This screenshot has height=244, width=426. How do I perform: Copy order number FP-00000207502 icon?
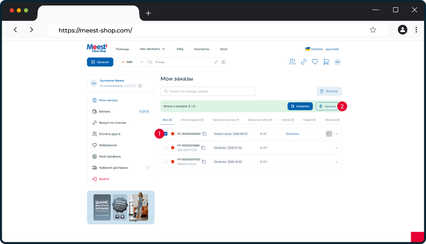point(204,161)
